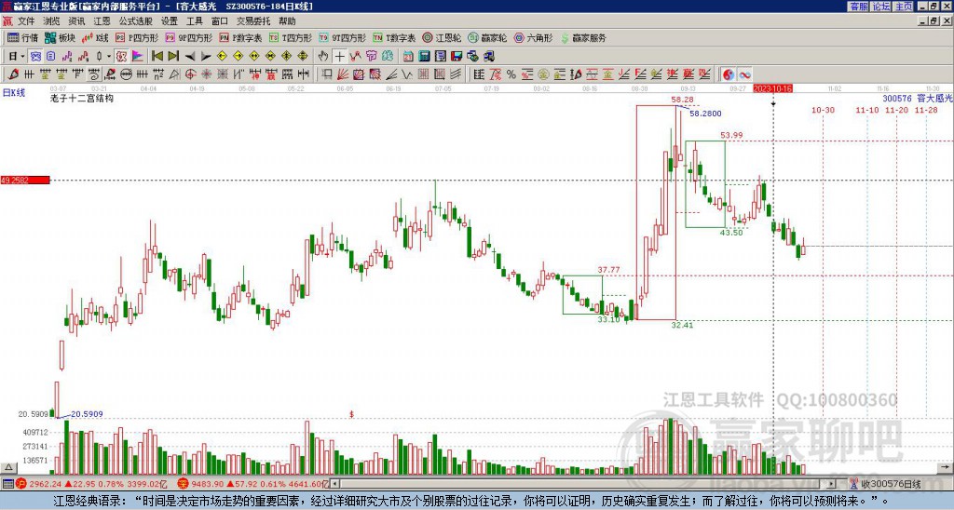This screenshot has width=954, height=510.
Task: Click the 58.2800 high price label
Action: coord(706,114)
